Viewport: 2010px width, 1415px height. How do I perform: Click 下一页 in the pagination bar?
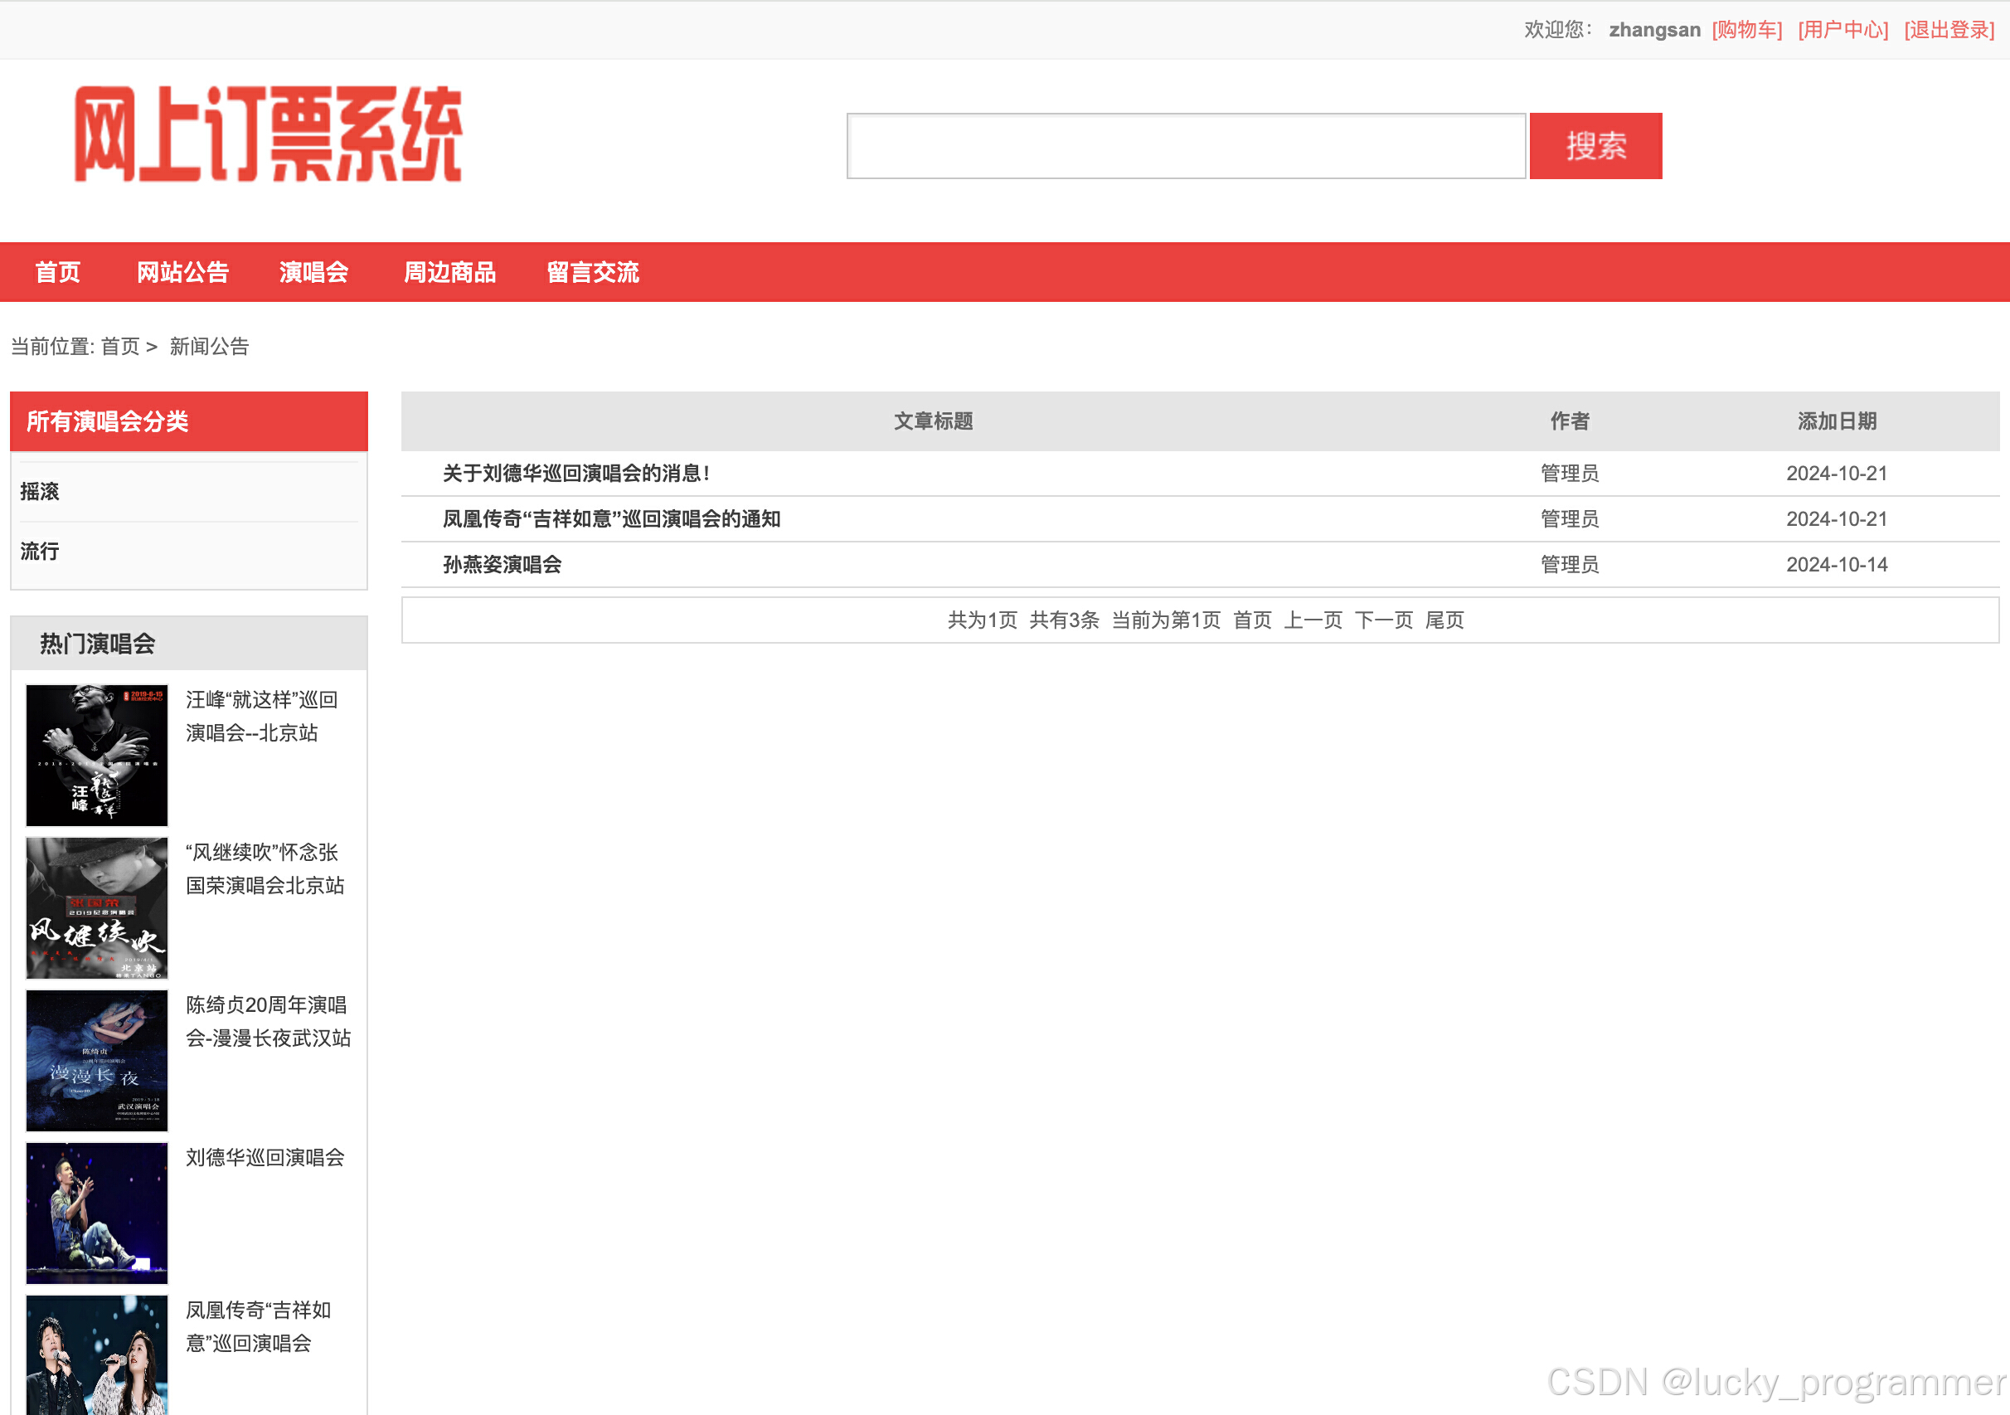(x=1383, y=620)
